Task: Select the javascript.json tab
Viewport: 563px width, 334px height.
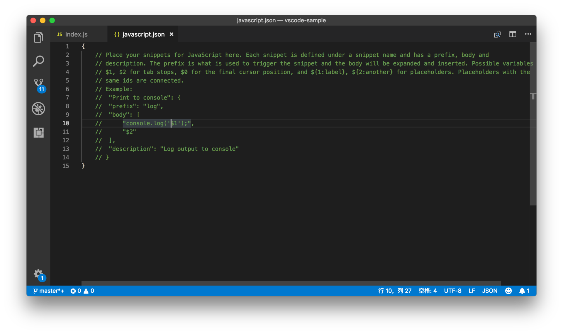Action: point(143,34)
